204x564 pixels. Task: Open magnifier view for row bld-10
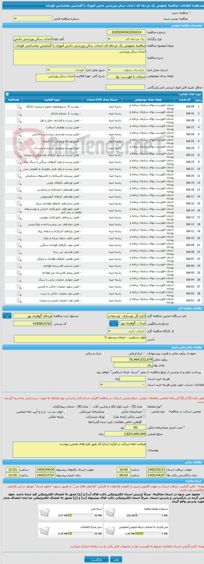18,238
